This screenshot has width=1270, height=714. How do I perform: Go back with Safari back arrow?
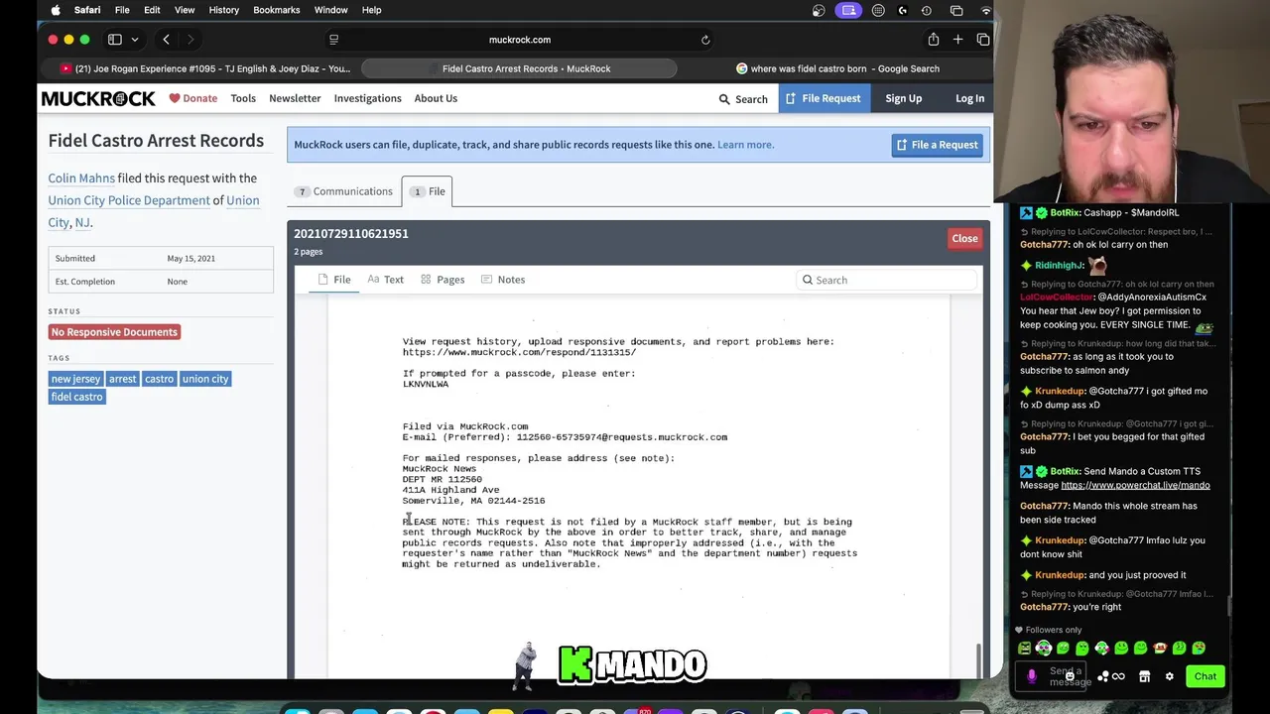(166, 40)
